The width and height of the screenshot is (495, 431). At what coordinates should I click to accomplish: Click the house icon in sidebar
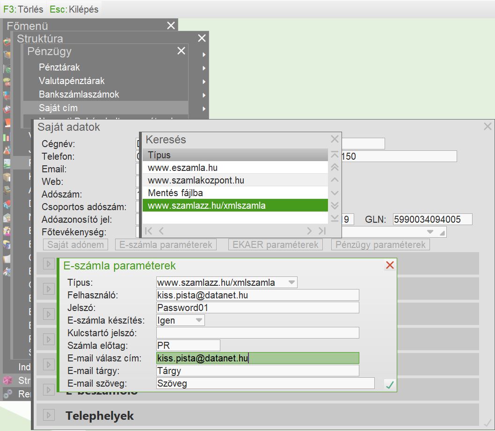tap(7, 204)
